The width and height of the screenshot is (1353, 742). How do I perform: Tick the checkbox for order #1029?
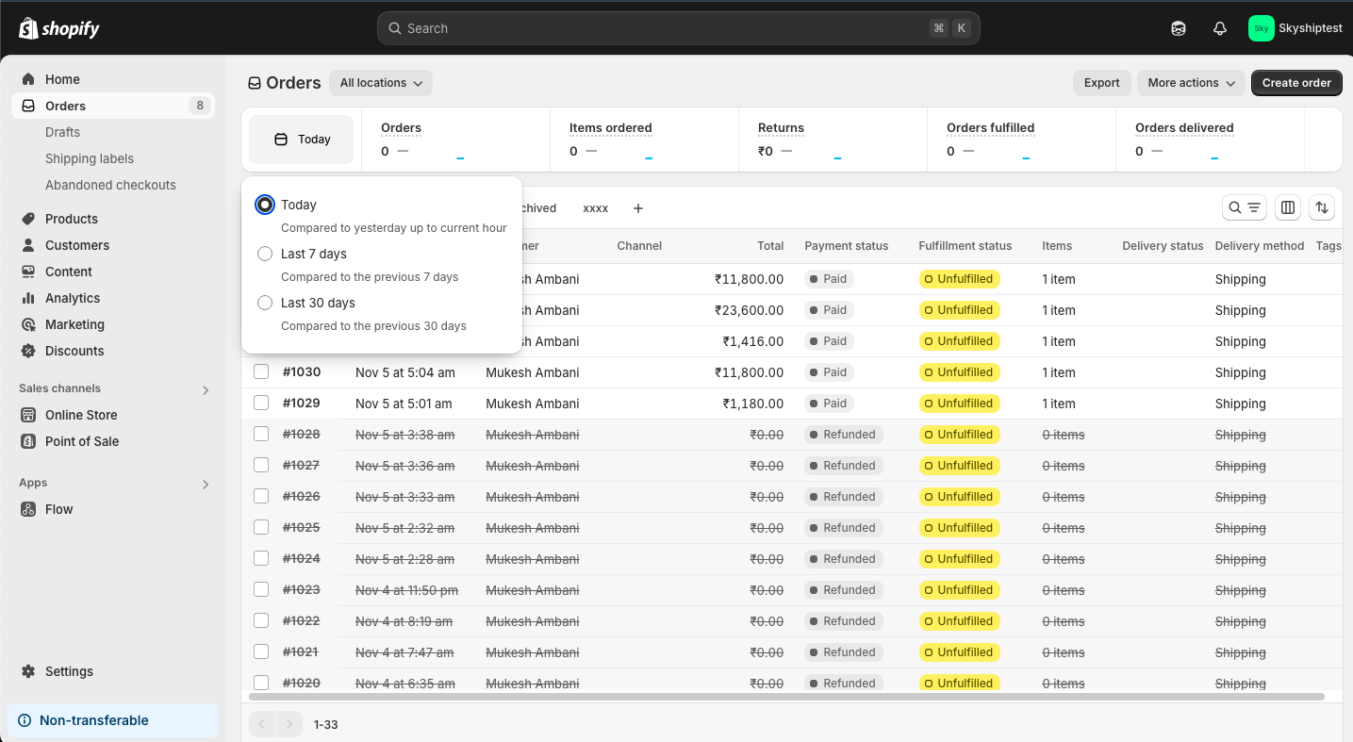click(x=261, y=404)
